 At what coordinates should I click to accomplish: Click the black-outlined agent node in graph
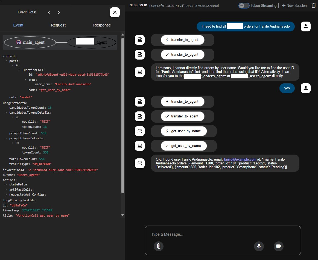(x=92, y=42)
